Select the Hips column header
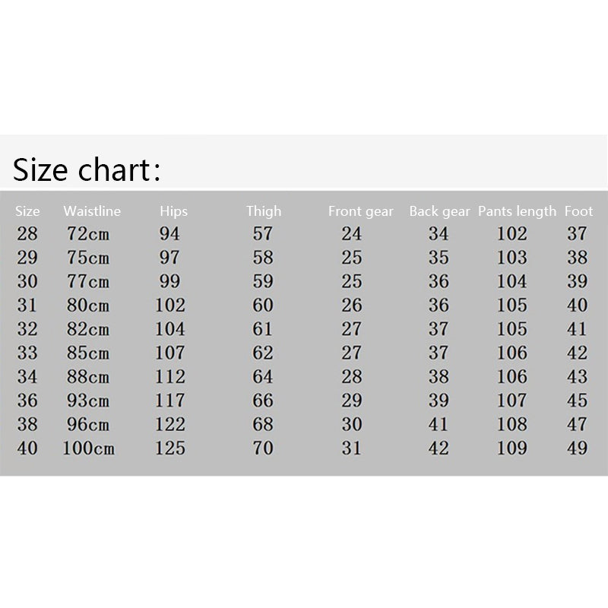The image size is (608, 608). point(173,211)
